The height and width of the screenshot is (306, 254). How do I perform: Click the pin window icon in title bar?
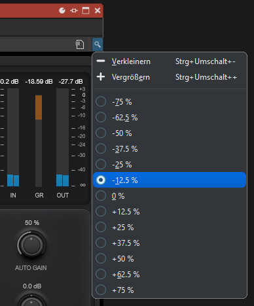[x=74, y=10]
